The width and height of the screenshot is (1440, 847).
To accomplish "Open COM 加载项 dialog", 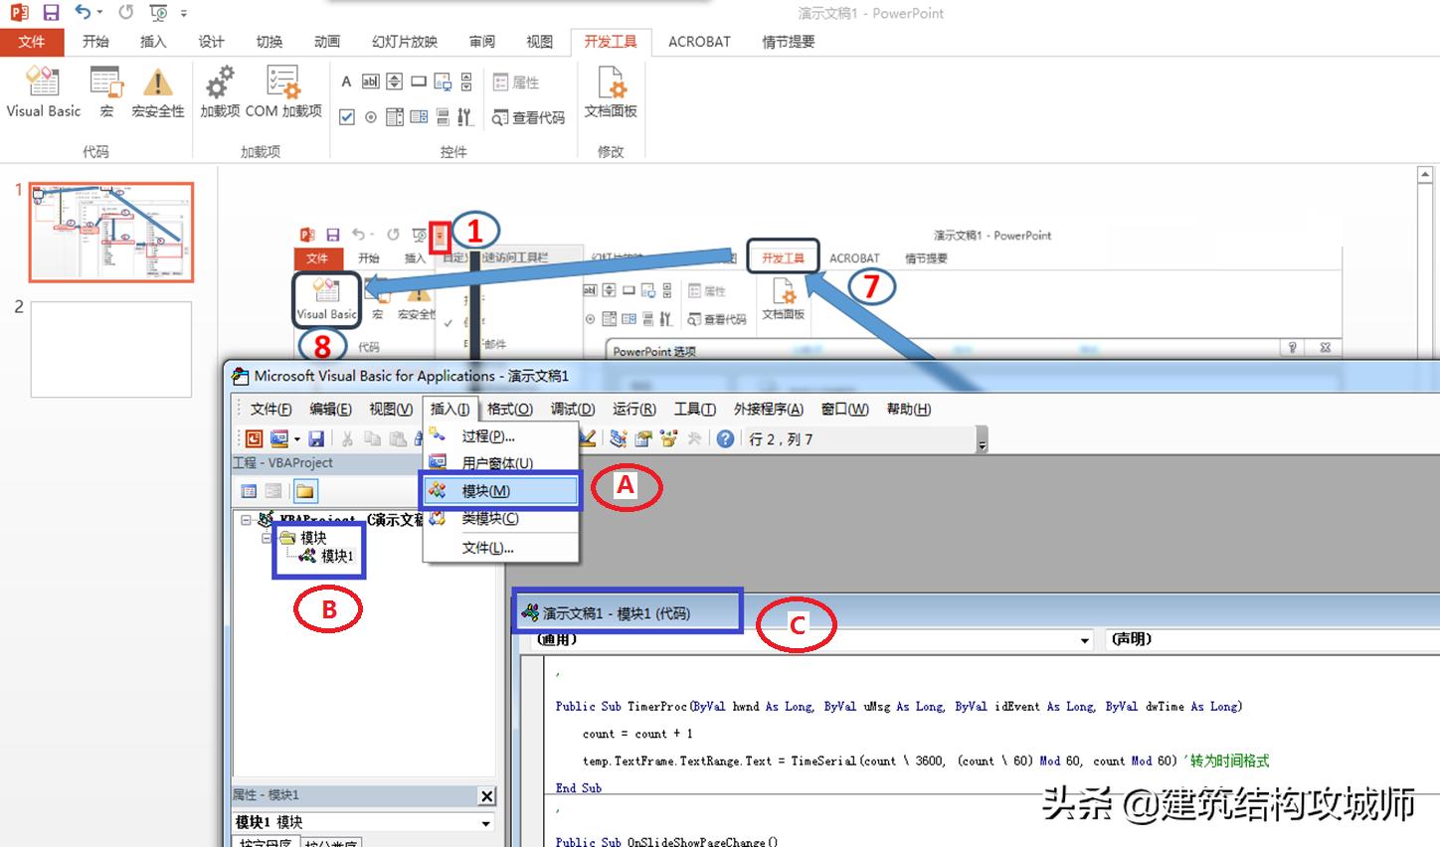I will 283,92.
